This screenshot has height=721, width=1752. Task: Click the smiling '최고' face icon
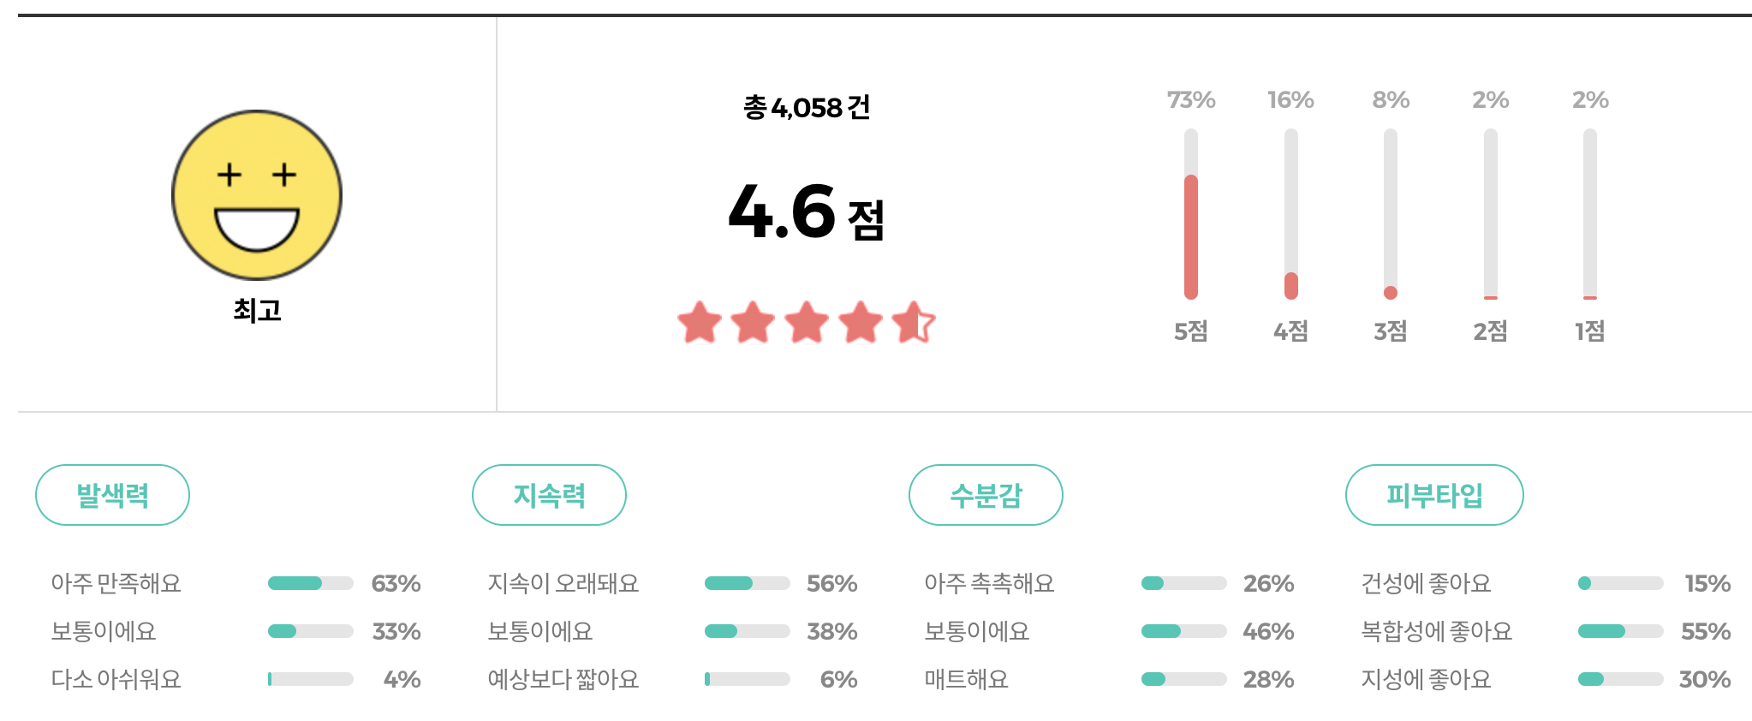tap(257, 195)
